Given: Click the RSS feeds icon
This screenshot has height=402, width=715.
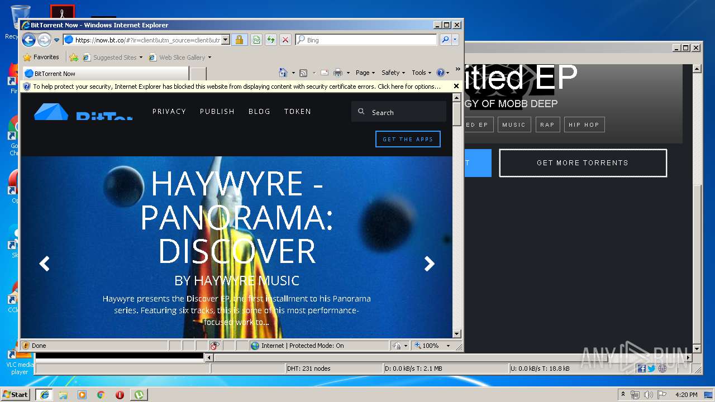Looking at the screenshot, I should click(303, 73).
